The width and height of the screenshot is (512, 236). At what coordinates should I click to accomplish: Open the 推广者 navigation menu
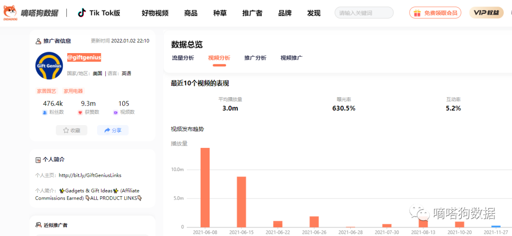click(252, 13)
